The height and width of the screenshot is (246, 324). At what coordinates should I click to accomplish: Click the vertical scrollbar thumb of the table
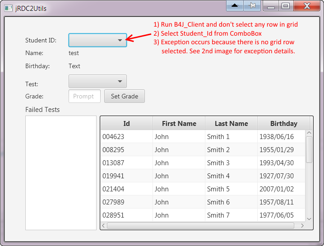click(309, 149)
